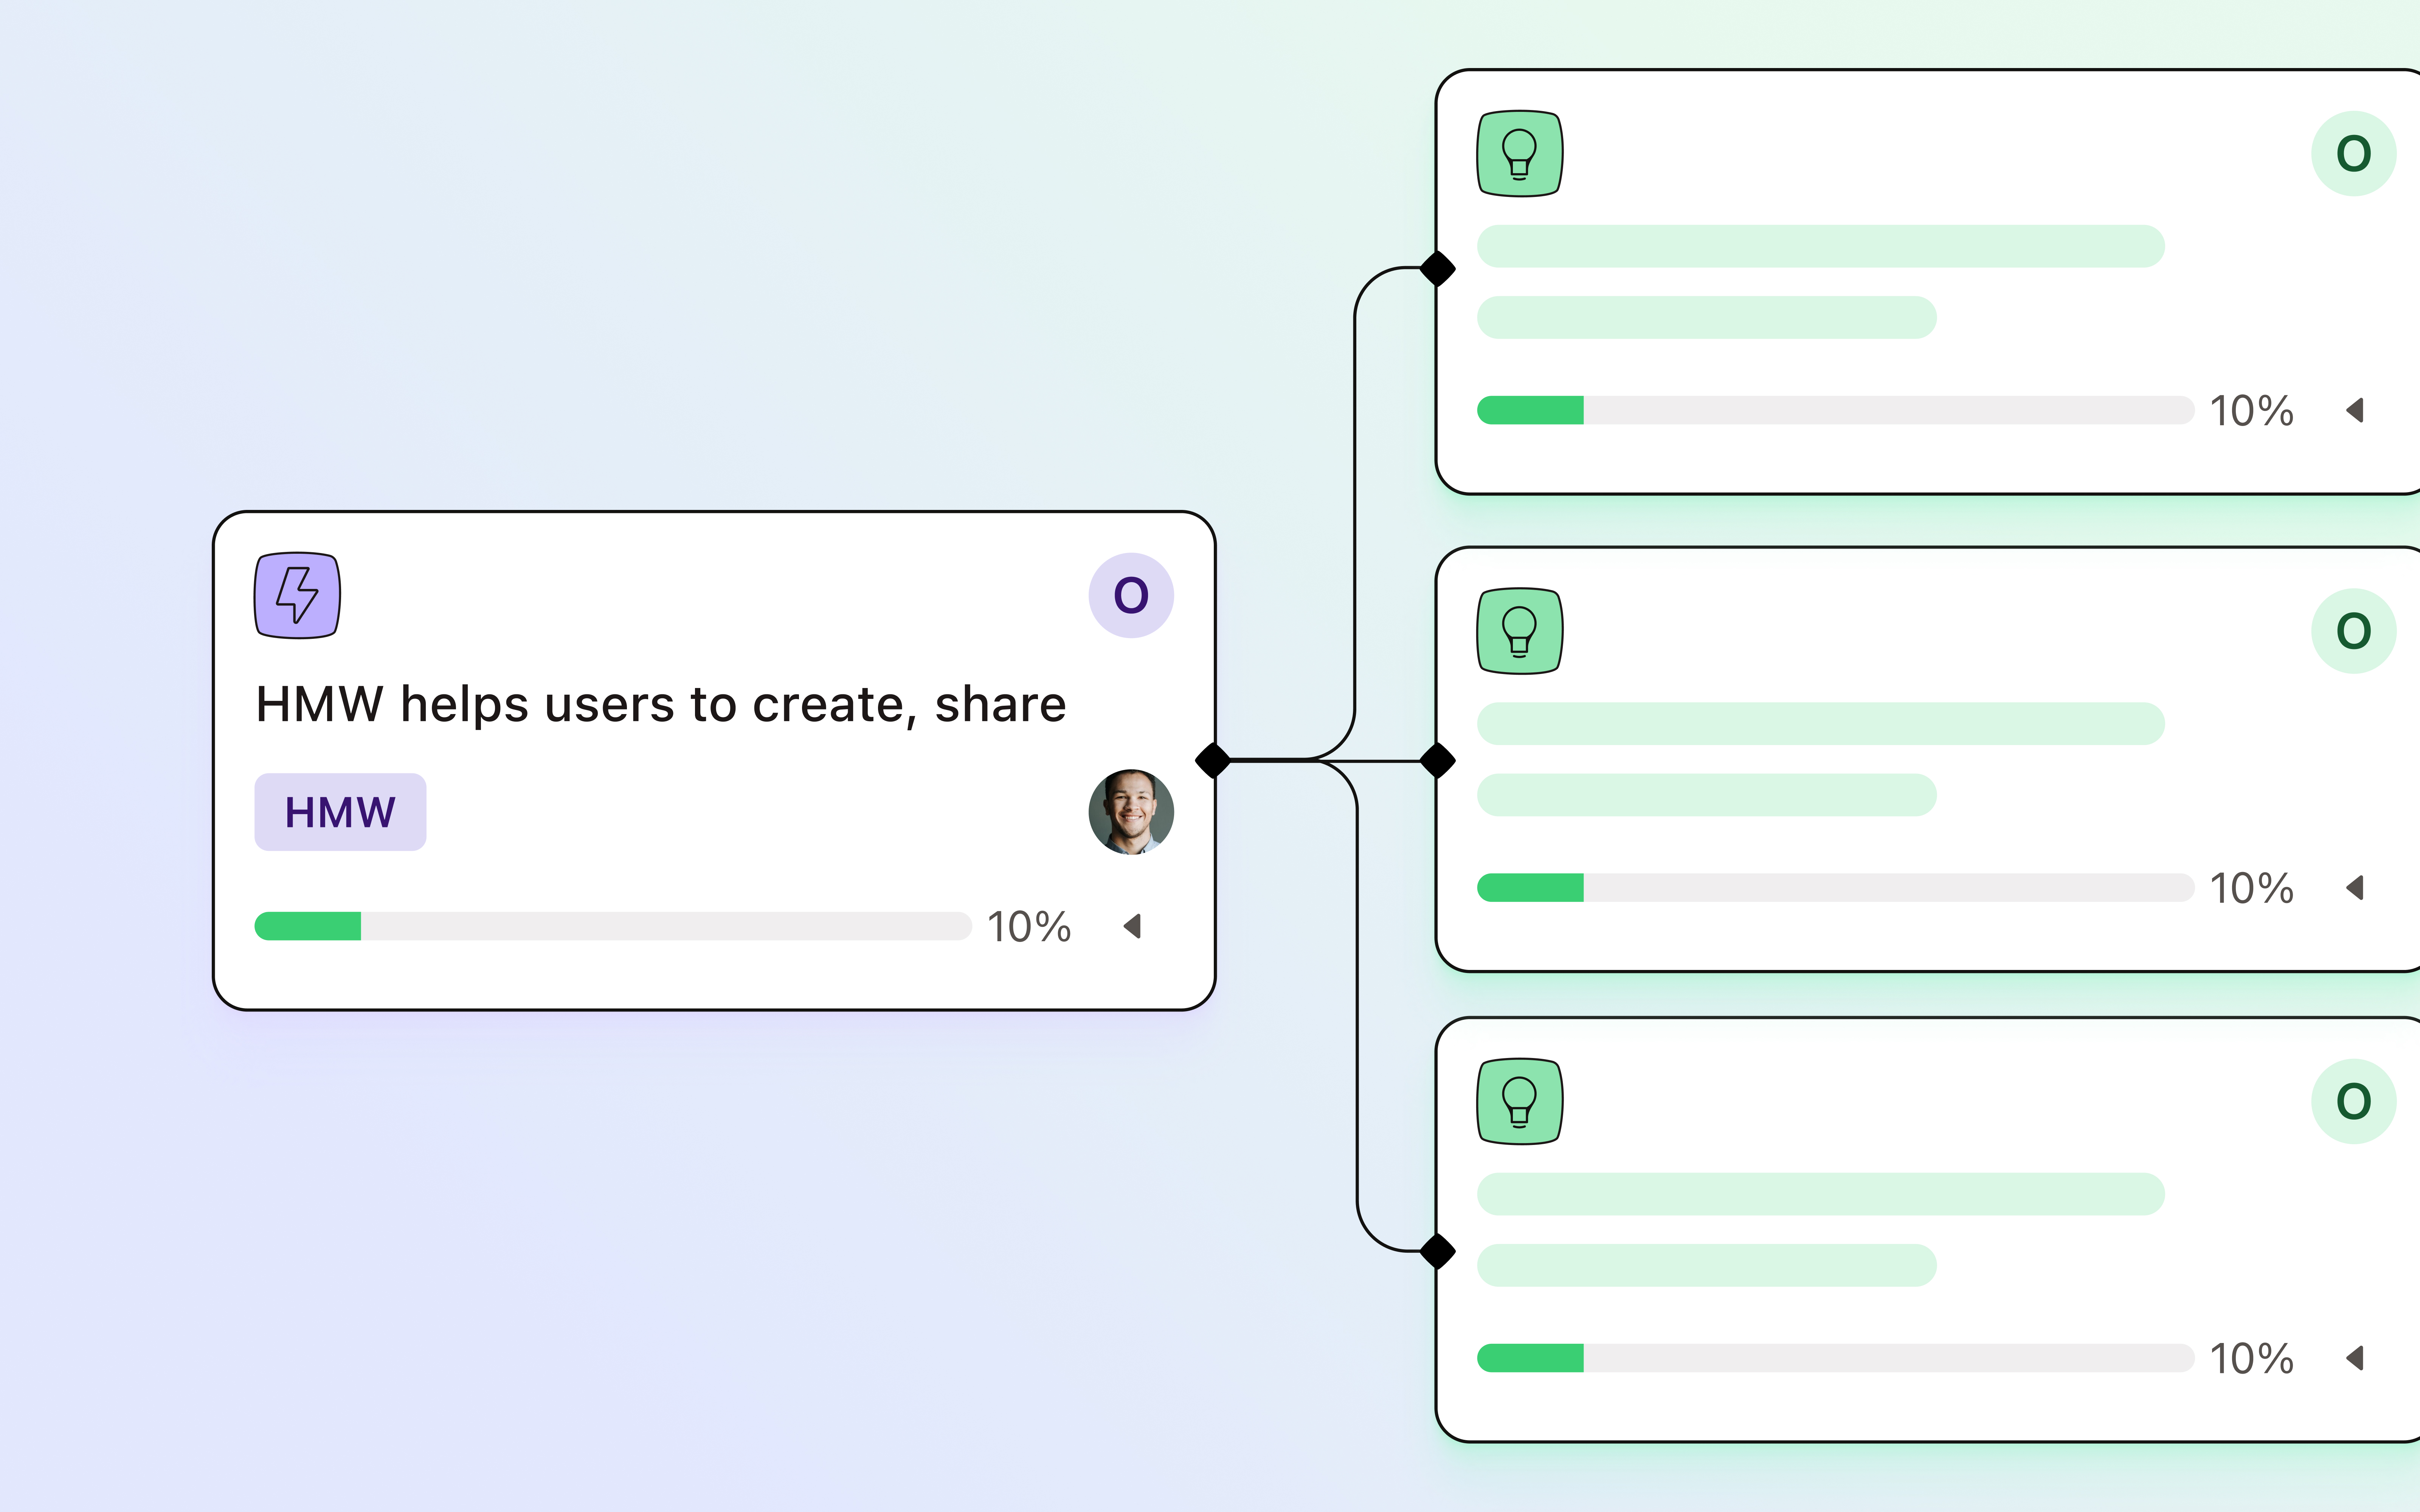Expand the middle idea card's triangle arrow
The width and height of the screenshot is (2420, 1512).
2355,887
